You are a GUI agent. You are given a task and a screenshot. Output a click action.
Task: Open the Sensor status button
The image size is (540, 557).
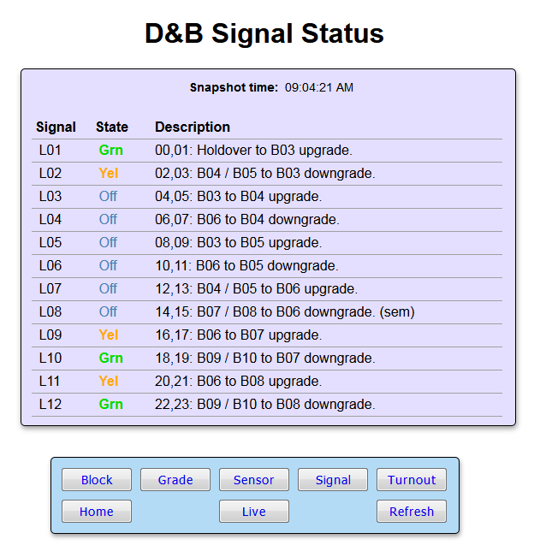click(254, 479)
